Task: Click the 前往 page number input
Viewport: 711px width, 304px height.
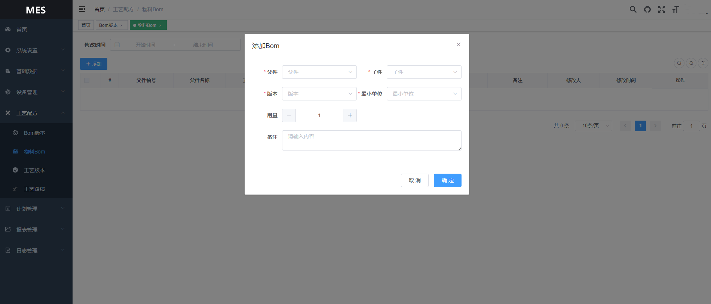Action: click(x=692, y=126)
